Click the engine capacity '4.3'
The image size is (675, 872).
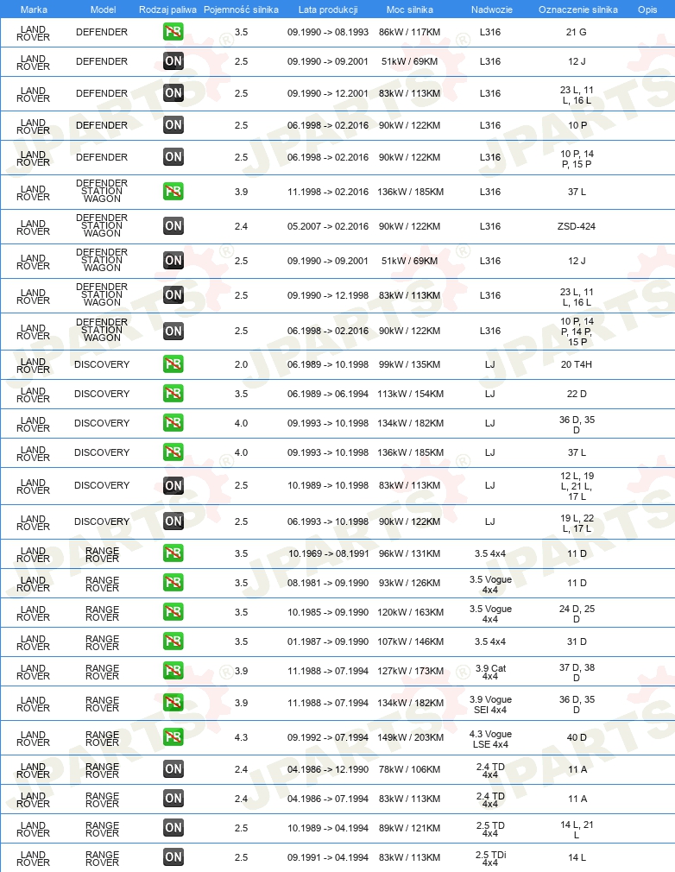point(241,737)
